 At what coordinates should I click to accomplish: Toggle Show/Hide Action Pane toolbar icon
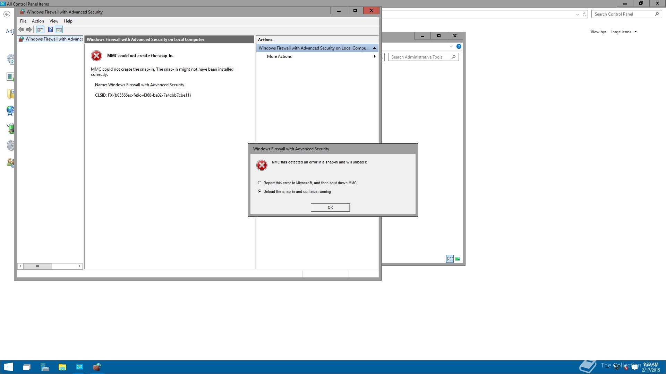click(x=59, y=30)
